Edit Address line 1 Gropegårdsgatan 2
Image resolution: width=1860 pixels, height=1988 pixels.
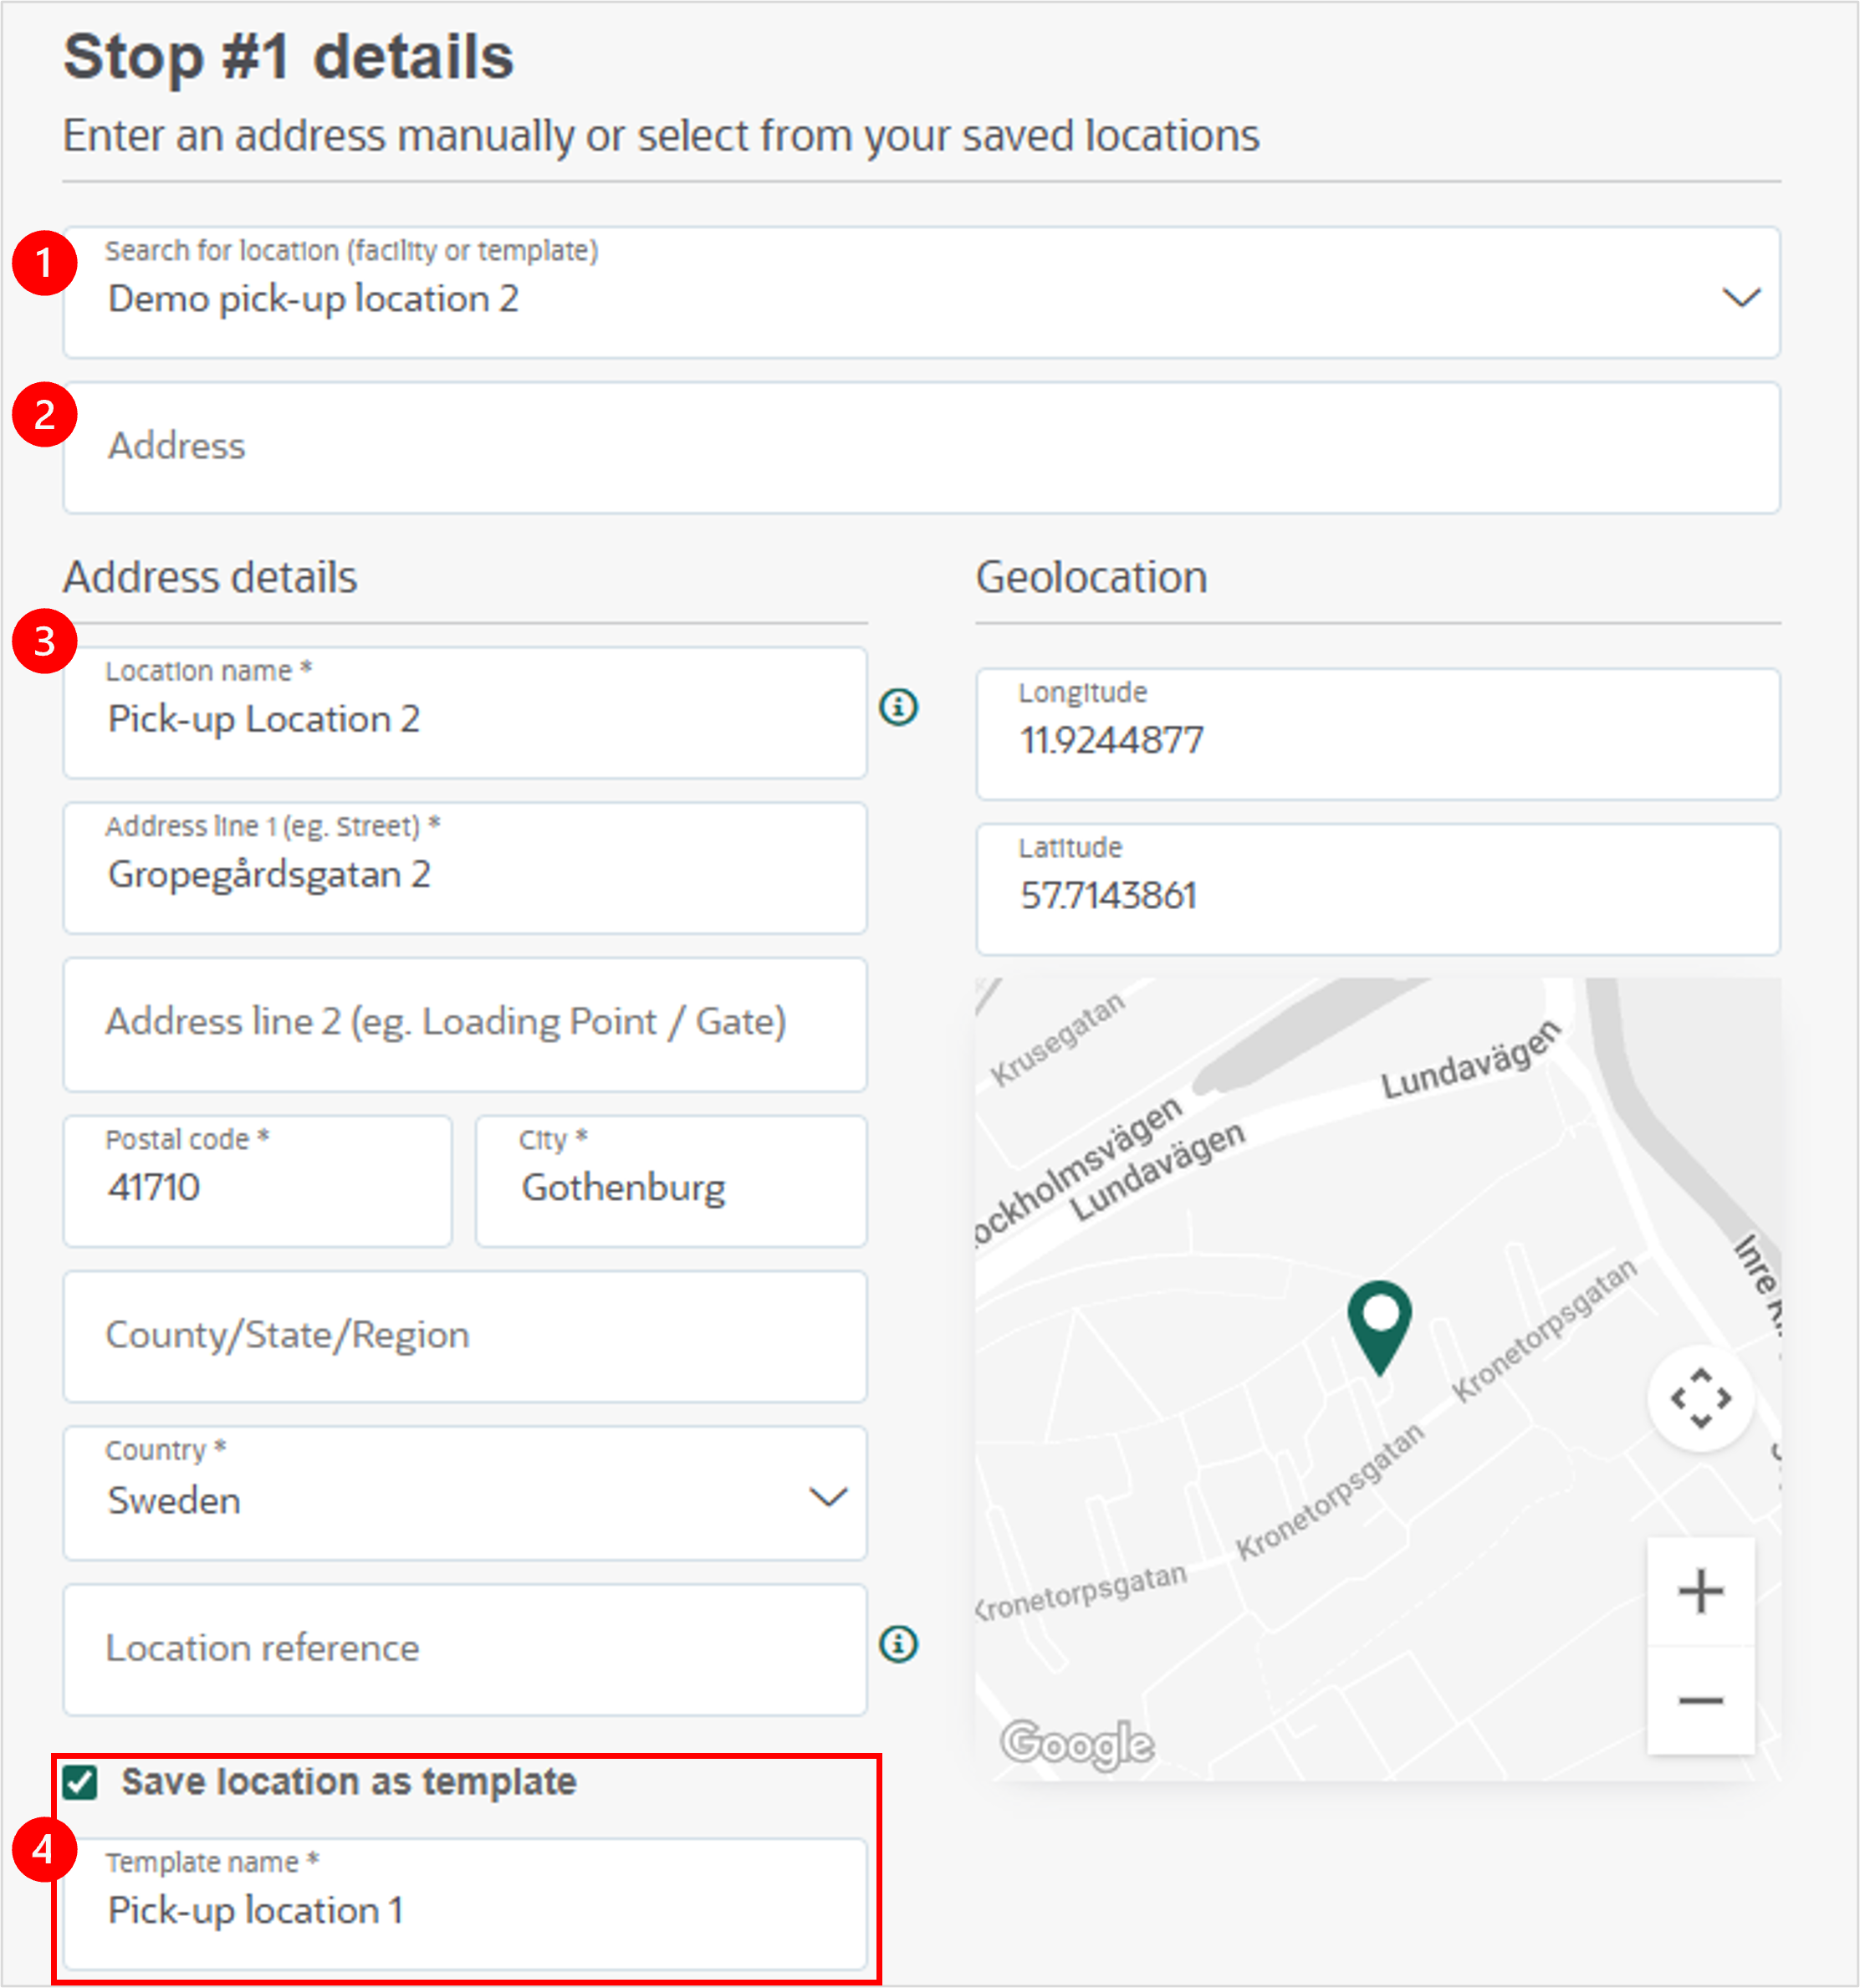[465, 868]
